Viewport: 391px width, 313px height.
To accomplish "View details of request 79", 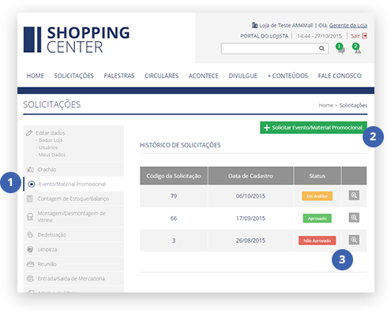I will coord(354,196).
